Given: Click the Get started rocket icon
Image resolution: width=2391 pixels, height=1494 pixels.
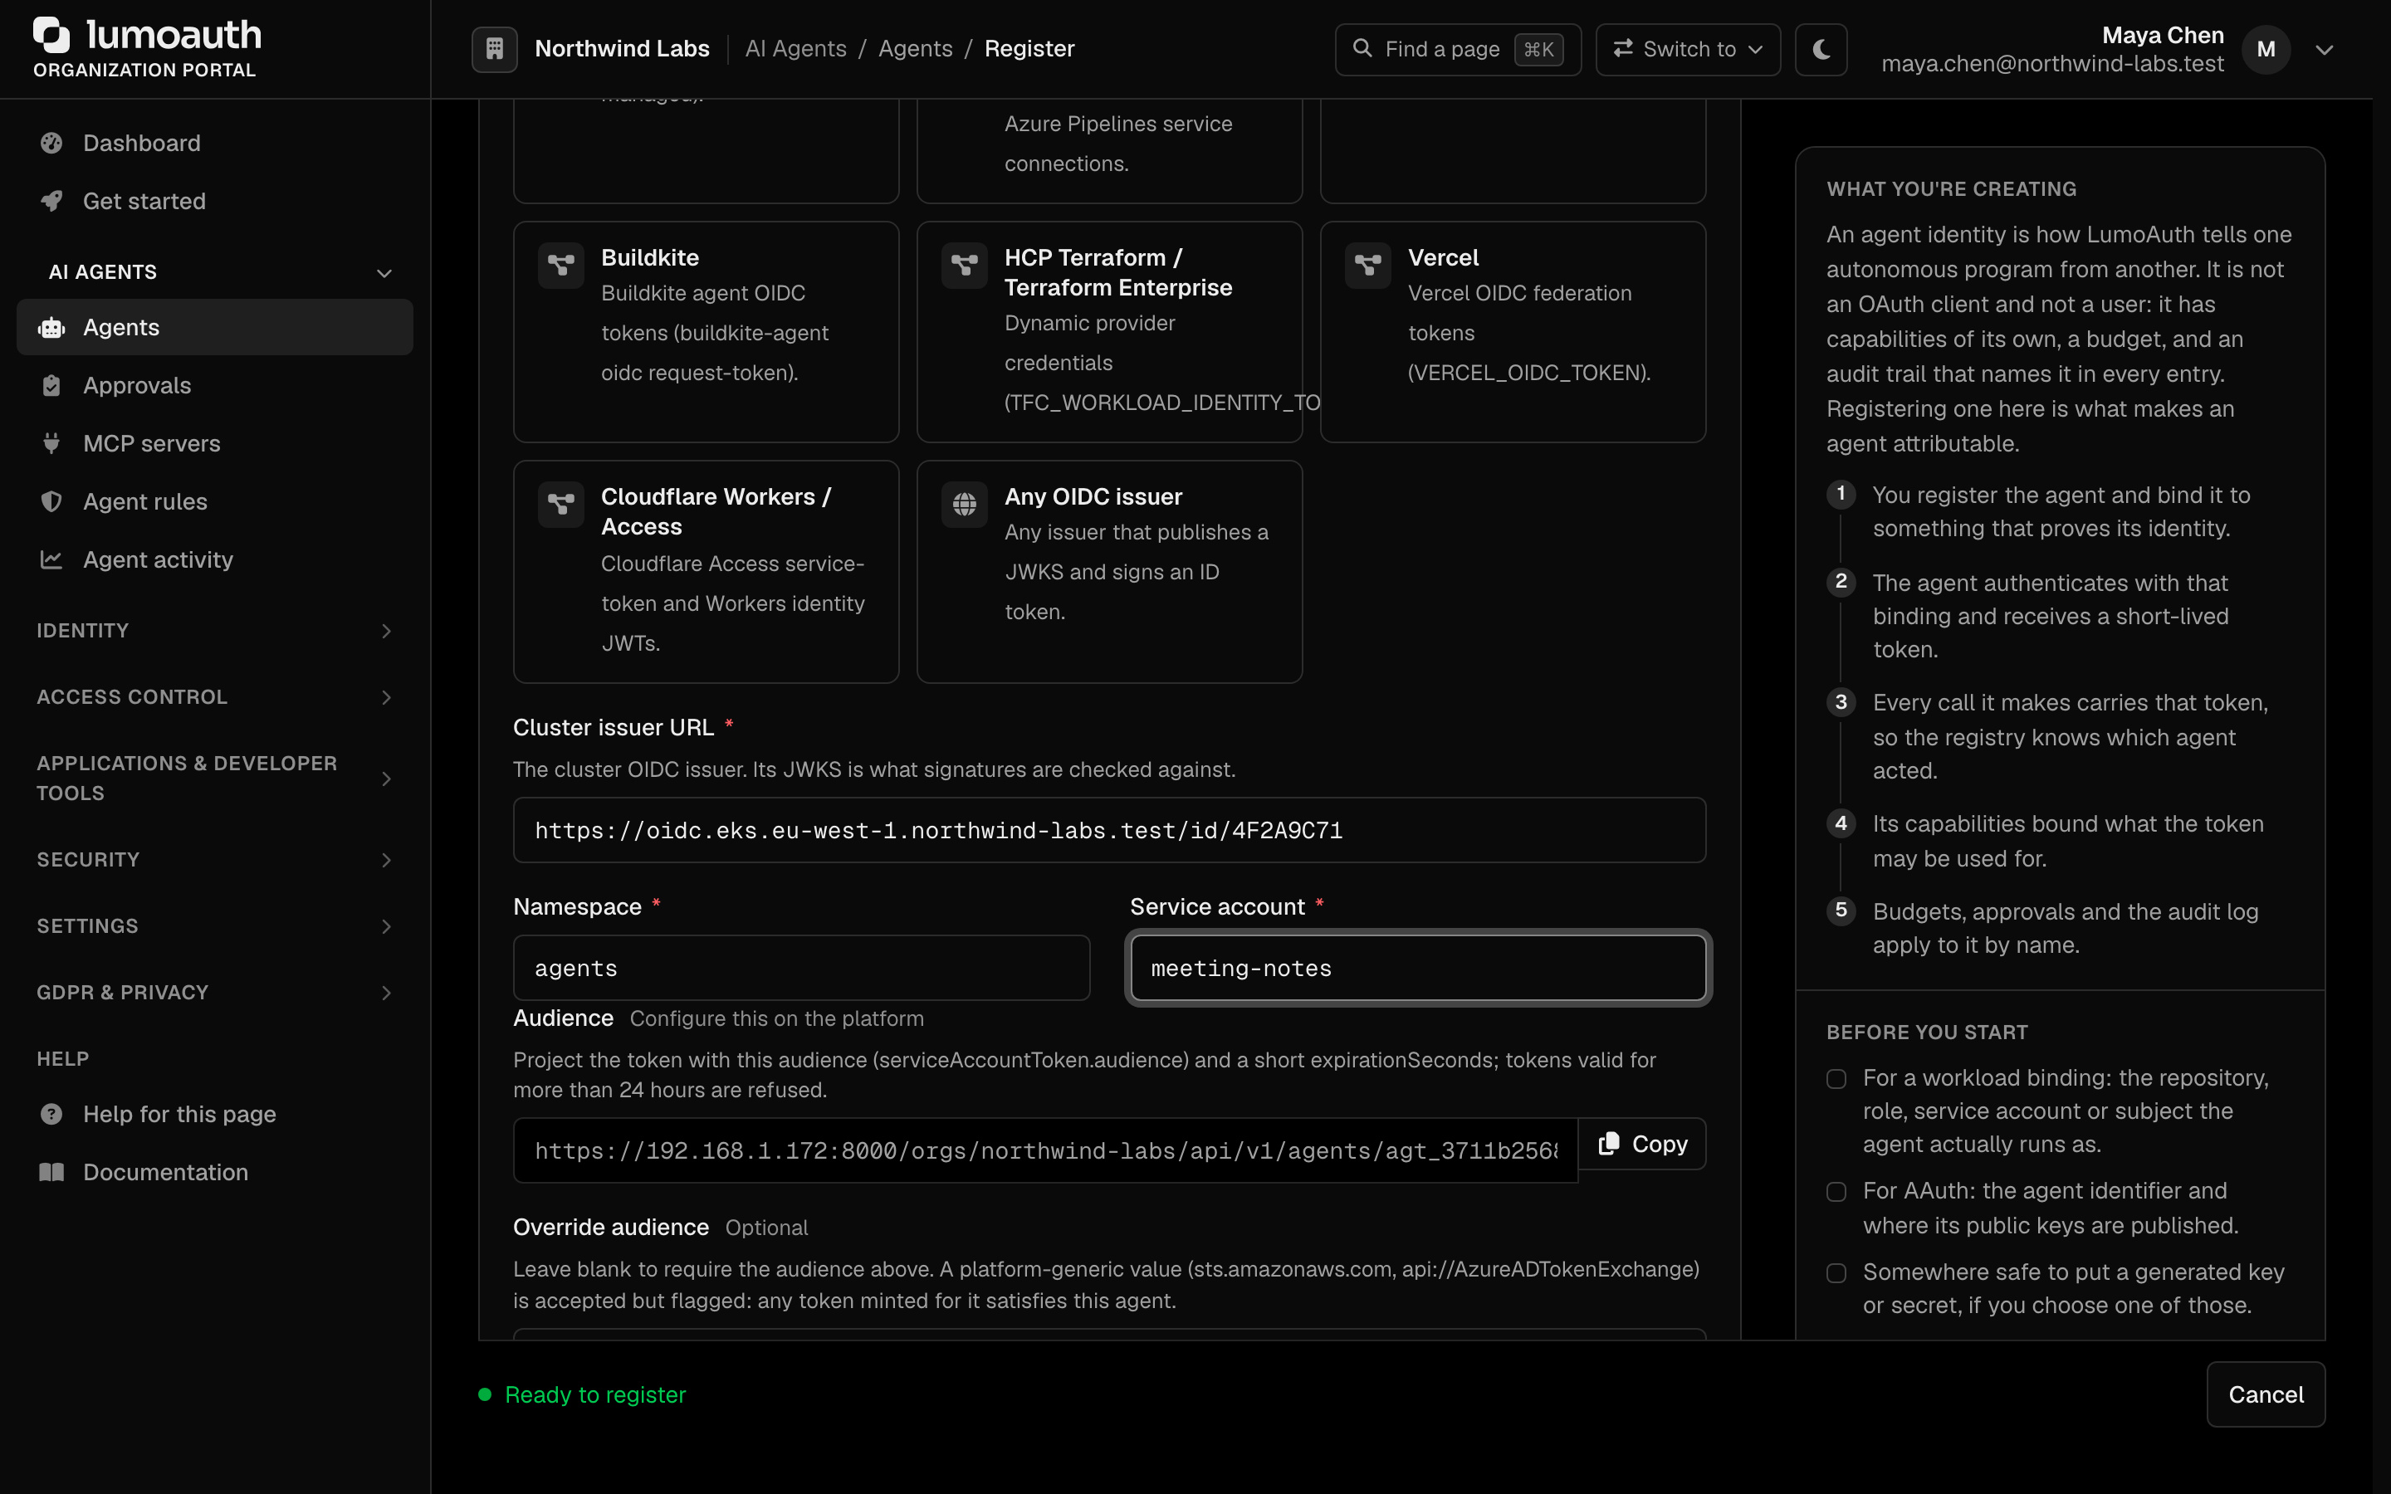Looking at the screenshot, I should (x=51, y=201).
